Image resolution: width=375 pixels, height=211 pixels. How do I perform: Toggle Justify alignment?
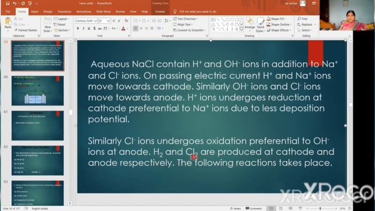pyautogui.click(x=152, y=29)
